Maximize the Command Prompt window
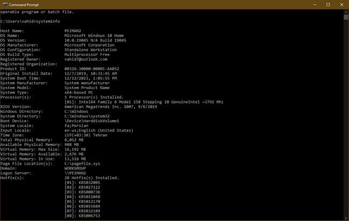The height and width of the screenshot is (221, 349). pyautogui.click(x=328, y=4)
